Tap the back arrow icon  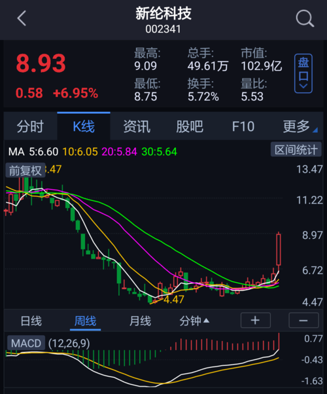(x=22, y=18)
